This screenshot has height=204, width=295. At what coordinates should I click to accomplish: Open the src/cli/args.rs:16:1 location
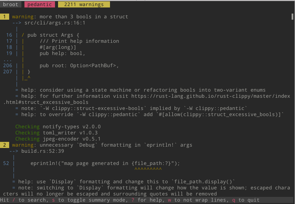tap(55, 23)
